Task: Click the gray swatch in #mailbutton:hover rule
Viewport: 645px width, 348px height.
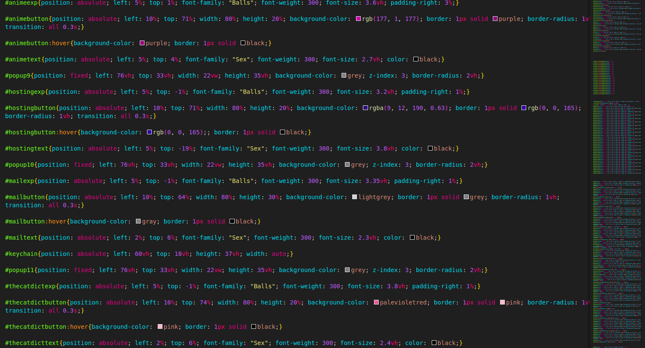Action: (x=138, y=221)
